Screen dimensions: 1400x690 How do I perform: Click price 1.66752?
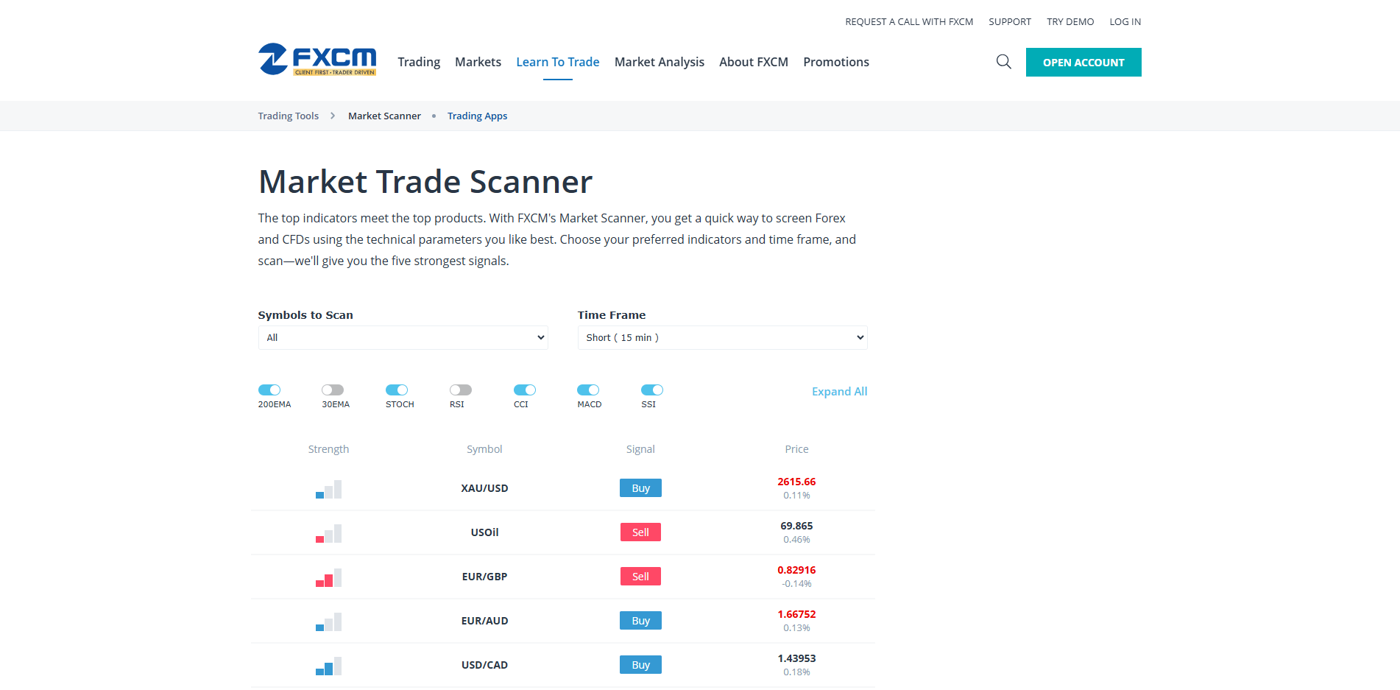[796, 614]
